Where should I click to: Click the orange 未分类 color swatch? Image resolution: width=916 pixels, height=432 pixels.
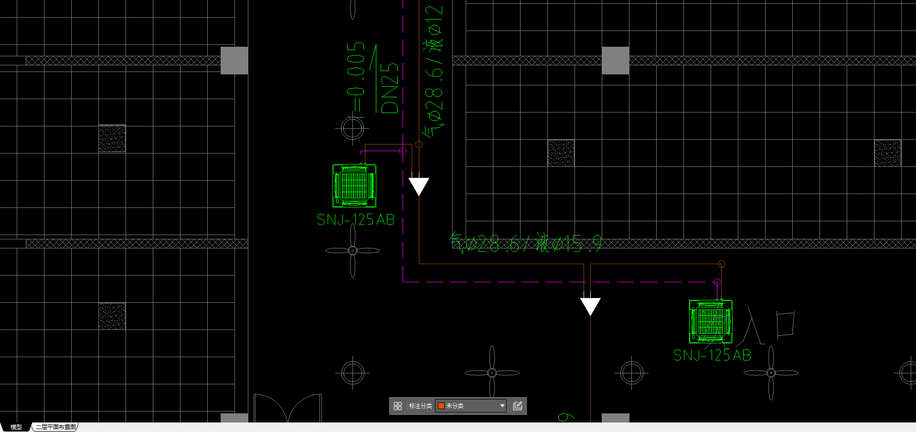point(441,406)
